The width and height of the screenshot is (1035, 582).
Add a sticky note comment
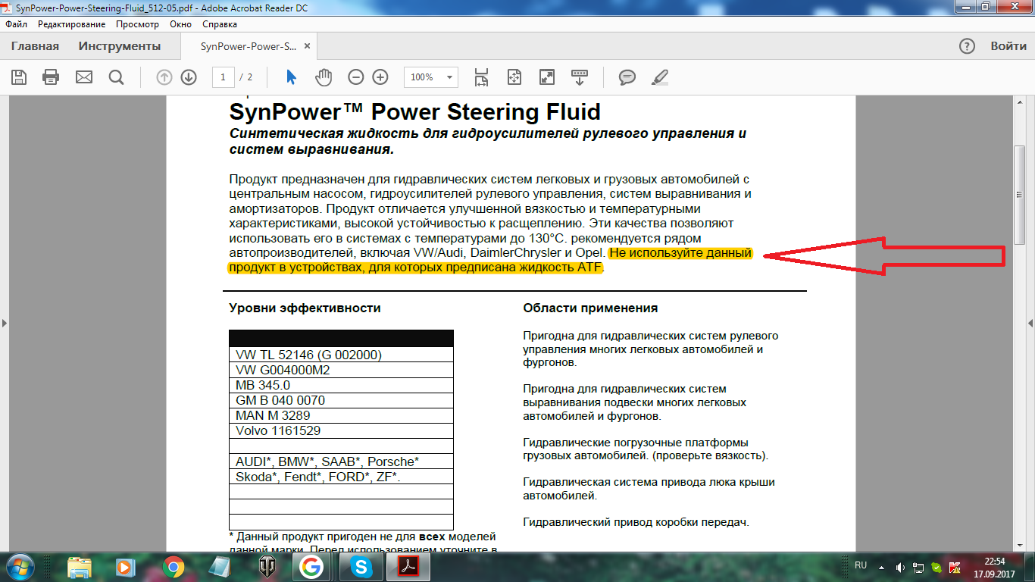[x=627, y=77]
